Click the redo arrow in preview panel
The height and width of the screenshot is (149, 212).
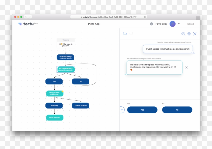pyautogui.click(x=131, y=34)
